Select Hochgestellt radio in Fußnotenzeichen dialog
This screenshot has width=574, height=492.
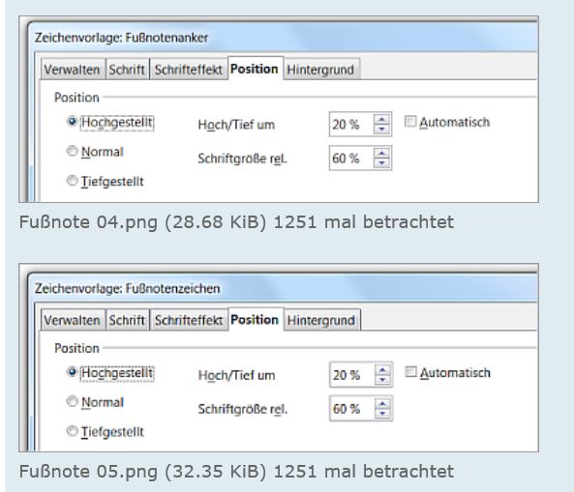[73, 372]
